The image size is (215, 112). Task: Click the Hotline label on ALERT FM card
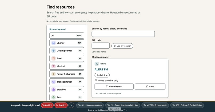click(x=103, y=64)
